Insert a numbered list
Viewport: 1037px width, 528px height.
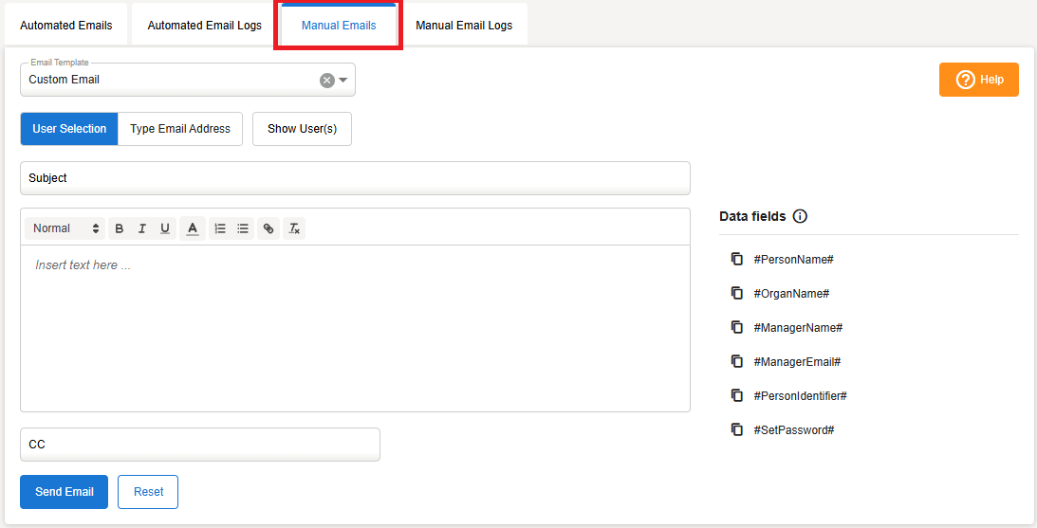pos(220,228)
